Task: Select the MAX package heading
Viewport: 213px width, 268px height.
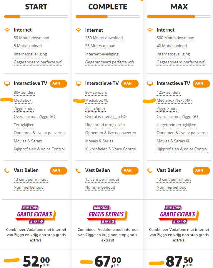Action: pos(179,7)
